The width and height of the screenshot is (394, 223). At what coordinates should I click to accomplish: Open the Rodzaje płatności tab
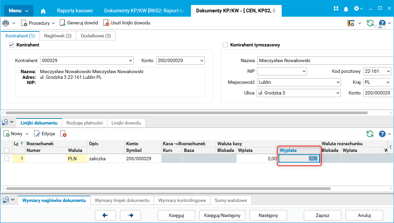pyautogui.click(x=85, y=123)
